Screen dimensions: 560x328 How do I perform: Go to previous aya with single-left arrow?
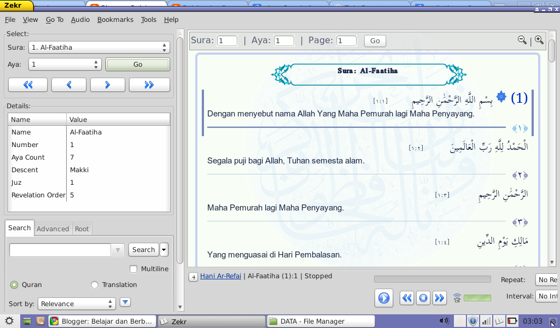(x=68, y=85)
